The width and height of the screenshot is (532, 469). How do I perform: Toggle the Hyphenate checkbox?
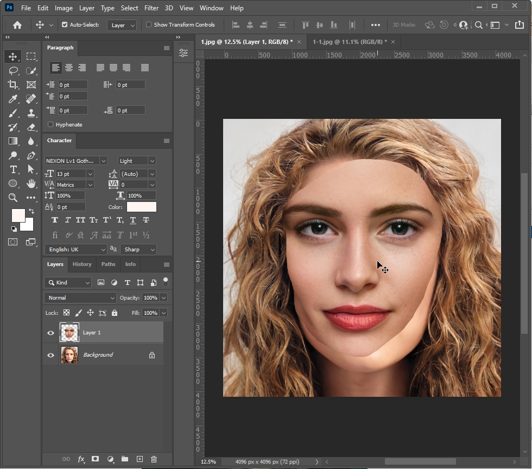[50, 125]
